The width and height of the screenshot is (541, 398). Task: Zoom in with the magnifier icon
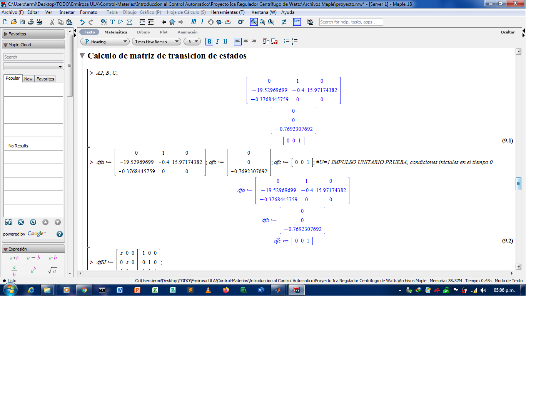254,22
